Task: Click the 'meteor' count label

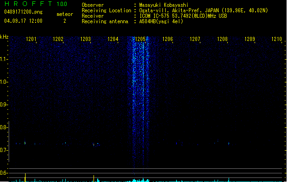Action: pos(65,14)
